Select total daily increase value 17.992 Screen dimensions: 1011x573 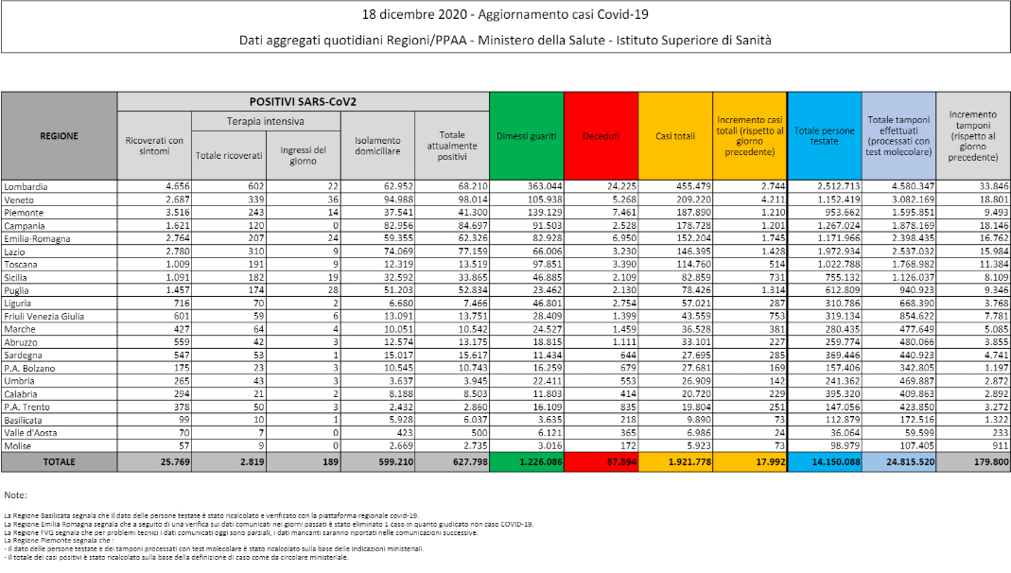771,462
